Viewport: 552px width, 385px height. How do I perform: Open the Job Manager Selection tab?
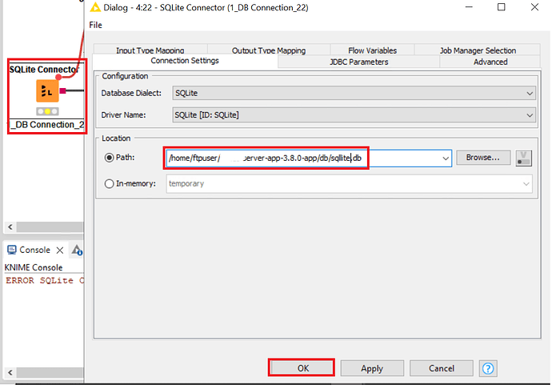pyautogui.click(x=478, y=50)
